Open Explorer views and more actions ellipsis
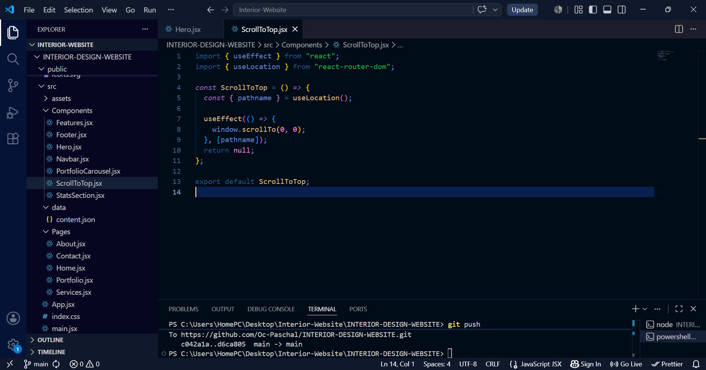706x370 pixels. [x=145, y=29]
